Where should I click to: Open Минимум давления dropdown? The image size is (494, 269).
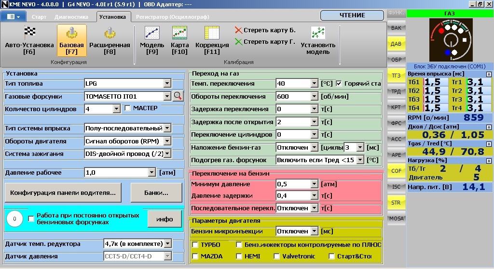[x=314, y=184]
